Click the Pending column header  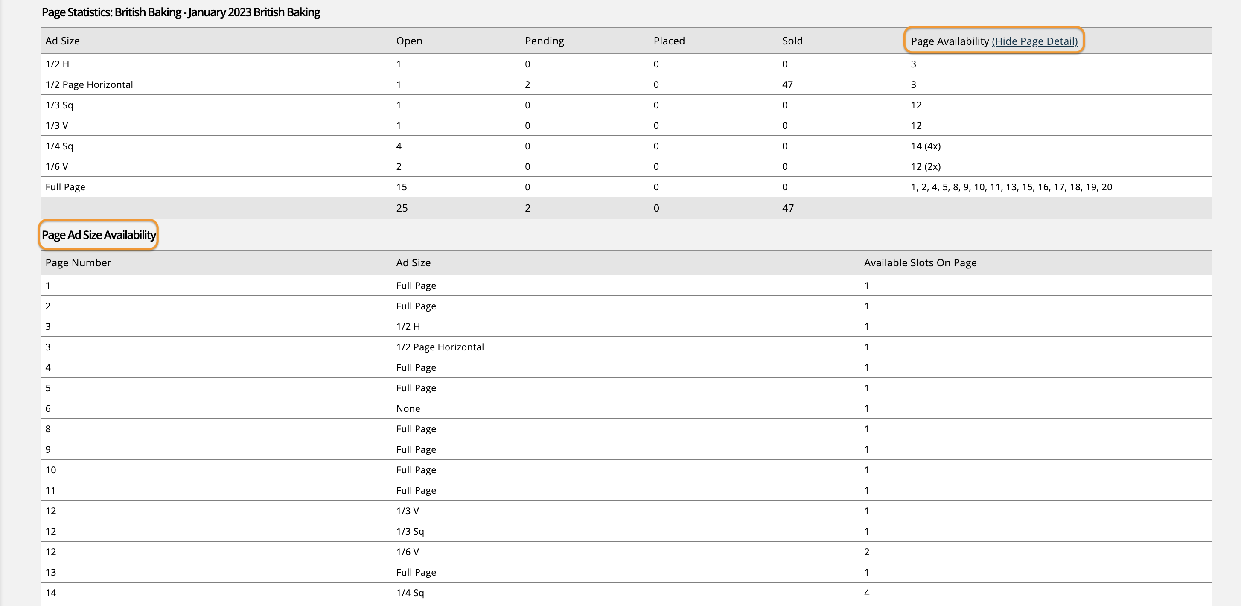click(x=544, y=41)
